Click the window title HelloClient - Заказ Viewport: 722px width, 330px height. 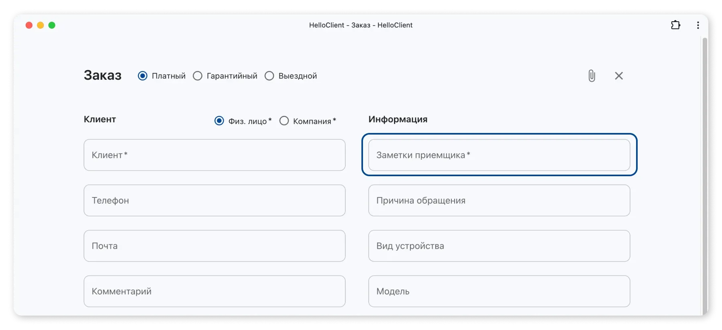click(361, 25)
